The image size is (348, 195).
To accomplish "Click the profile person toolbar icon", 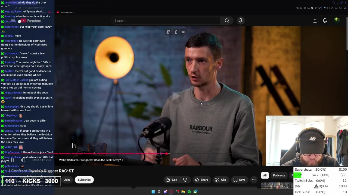I will coord(332,8).
